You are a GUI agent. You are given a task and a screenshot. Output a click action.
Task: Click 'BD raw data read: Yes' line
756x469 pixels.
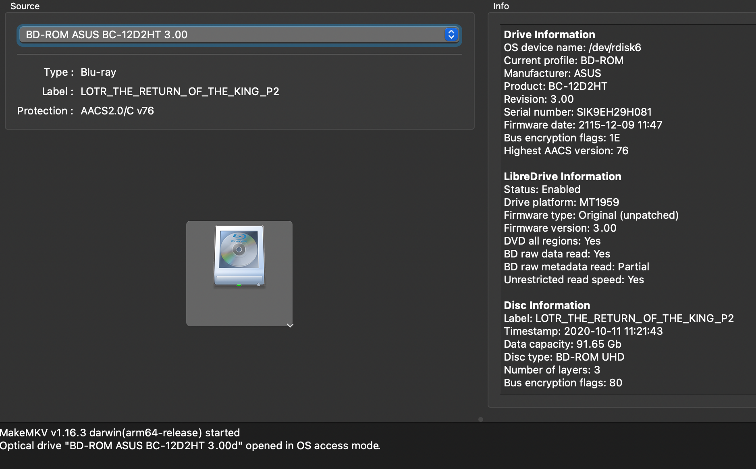coord(557,254)
